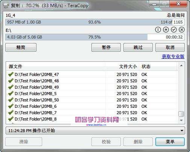Click the file list scrollbar thumb
The width and height of the screenshot is (190, 152).
coord(181,114)
